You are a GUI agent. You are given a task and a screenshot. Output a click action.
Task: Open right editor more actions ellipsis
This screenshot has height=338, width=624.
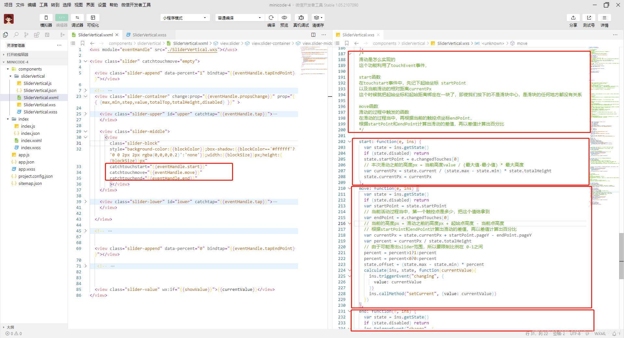click(x=615, y=35)
